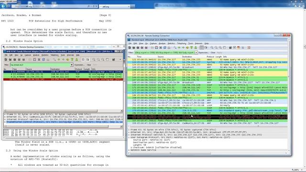This screenshot has width=306, height=172.
Task: Click Clear button in left Wireshark filter bar
Action: pos(89,65)
